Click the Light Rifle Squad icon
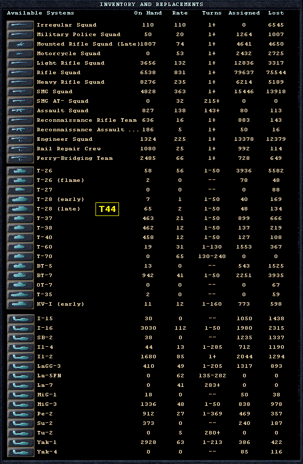The height and width of the screenshot is (464, 303). 20,63
